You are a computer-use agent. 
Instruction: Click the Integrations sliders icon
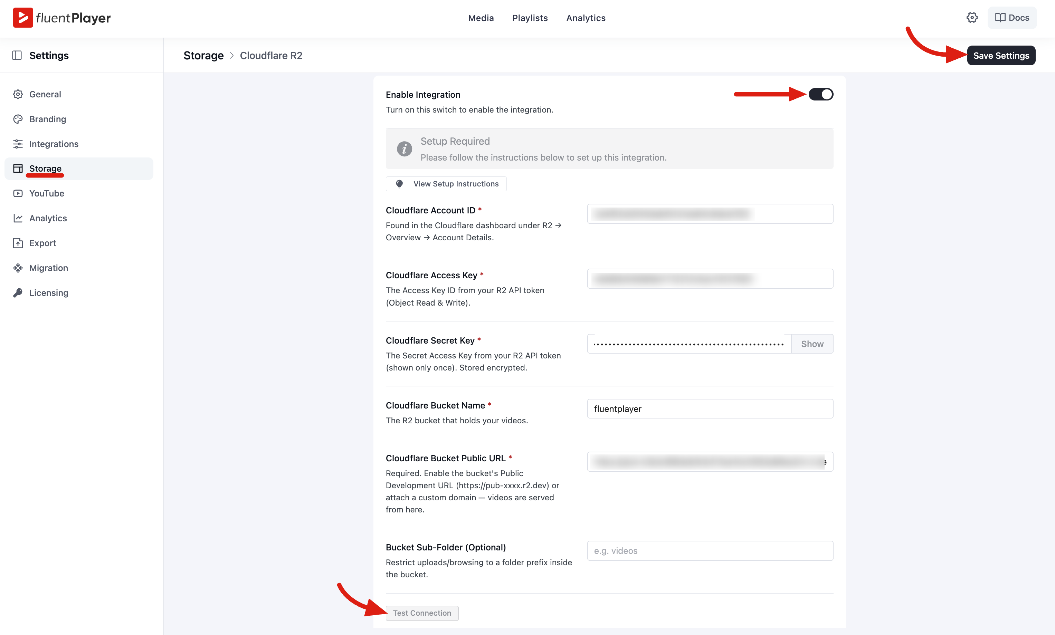pyautogui.click(x=18, y=144)
